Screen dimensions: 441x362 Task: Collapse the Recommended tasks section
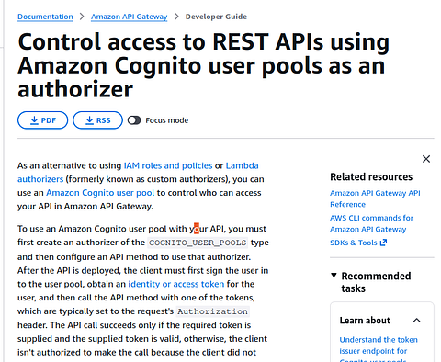tap(334, 276)
